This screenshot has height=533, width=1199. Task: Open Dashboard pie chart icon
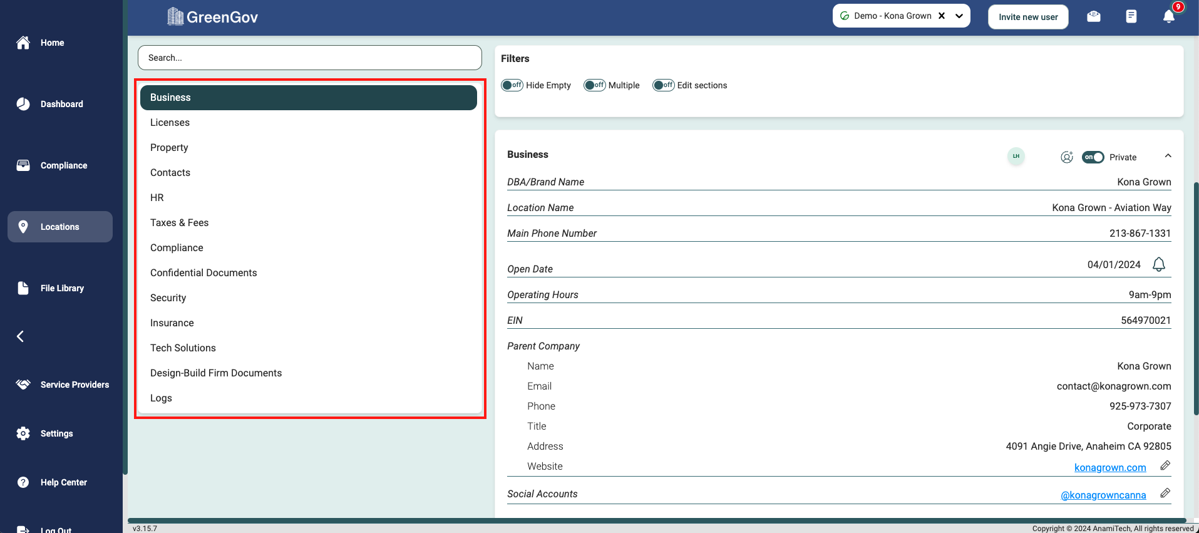coord(23,104)
